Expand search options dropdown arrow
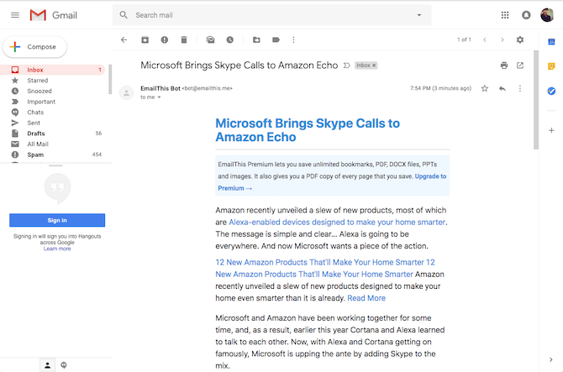Screen dimensions: 563x372 (x=419, y=15)
